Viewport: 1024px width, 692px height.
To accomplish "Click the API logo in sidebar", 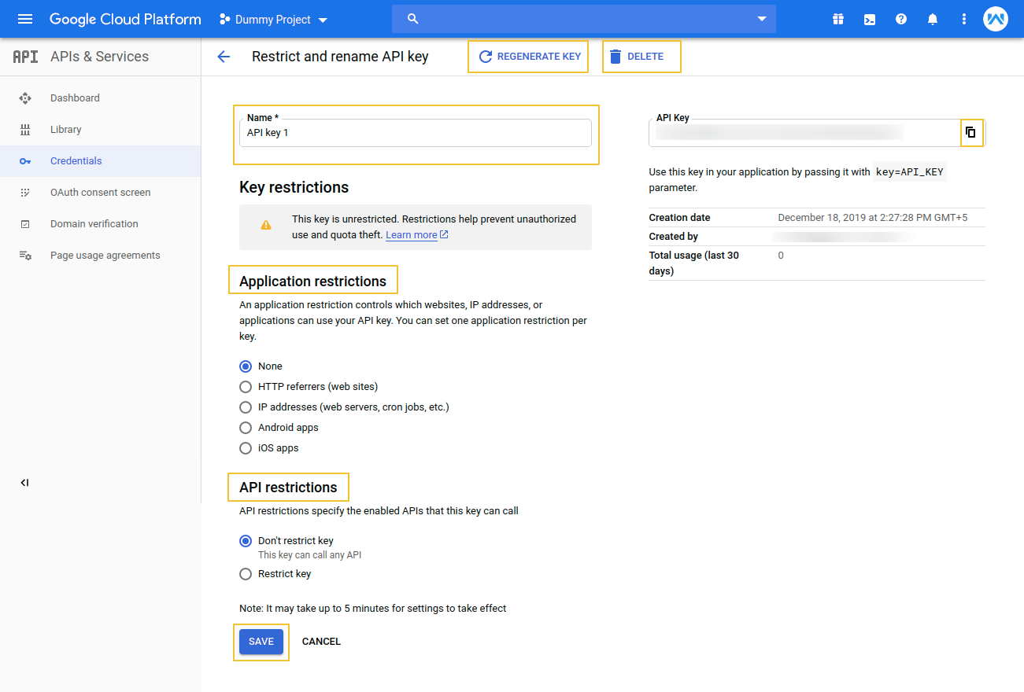I will tap(25, 57).
